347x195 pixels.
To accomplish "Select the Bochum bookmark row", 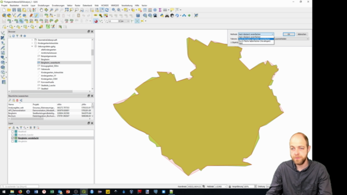I will (x=49, y=116).
